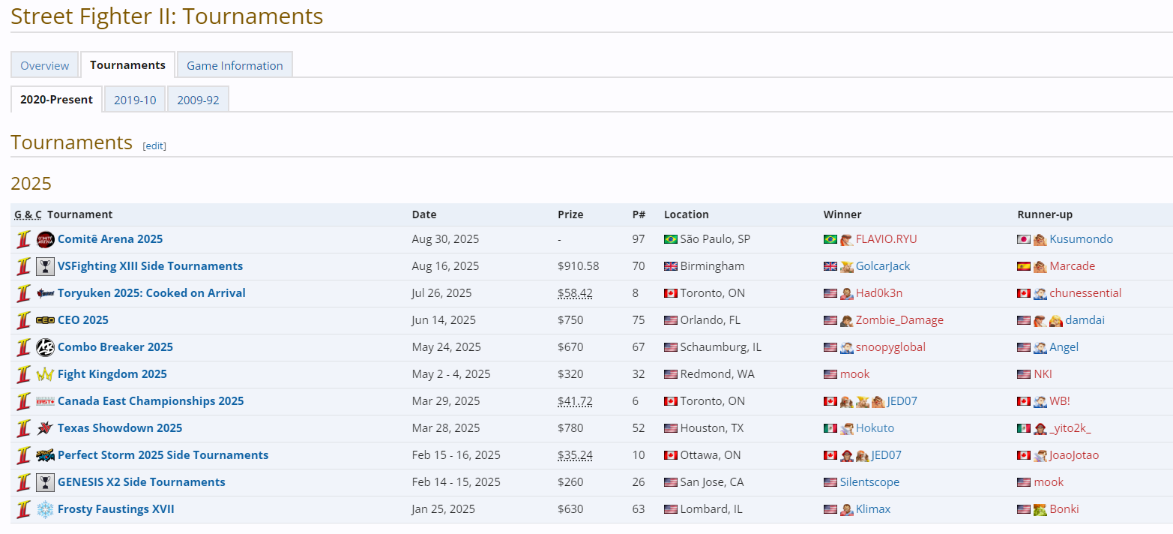Open the Fight Kingdom 2025 link

click(112, 374)
